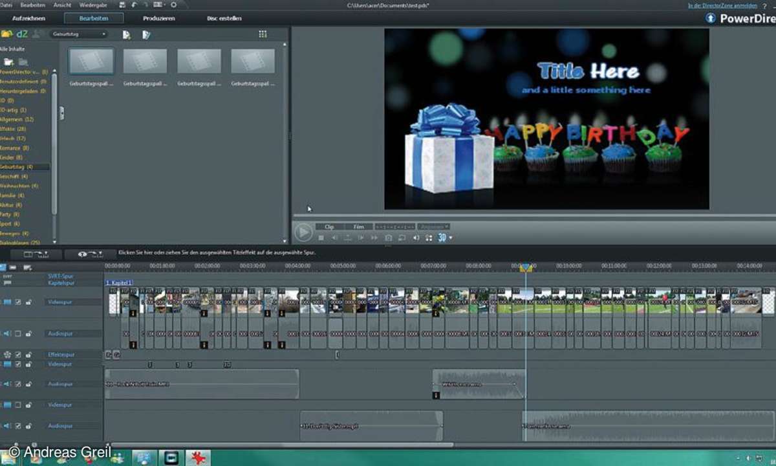Image resolution: width=776 pixels, height=466 pixels.
Task: Toggle the first Audiospur enable checkbox
Action: tap(18, 334)
